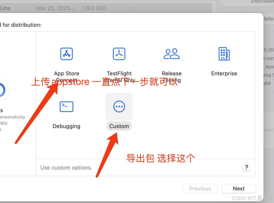274x203 pixels.
Task: Go to the Next step
Action: point(239,189)
